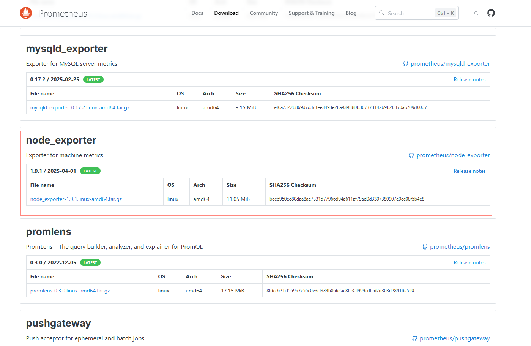This screenshot has height=346, width=531.
Task: Open Release notes for node_exporter 1.9.1
Action: click(470, 171)
